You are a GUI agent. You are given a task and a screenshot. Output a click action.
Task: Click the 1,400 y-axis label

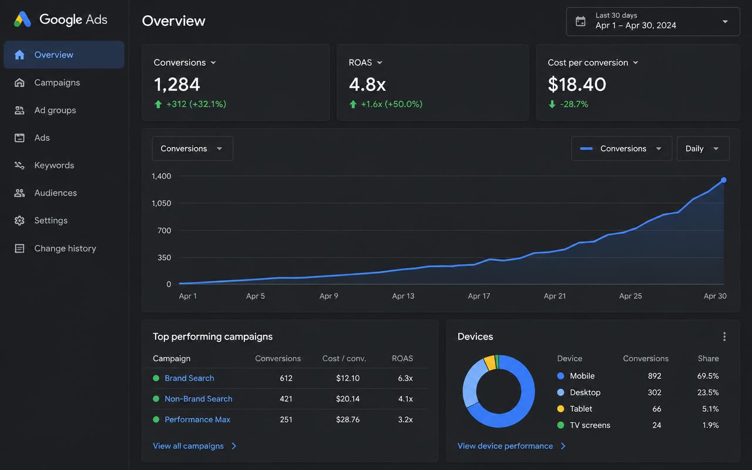tap(162, 176)
